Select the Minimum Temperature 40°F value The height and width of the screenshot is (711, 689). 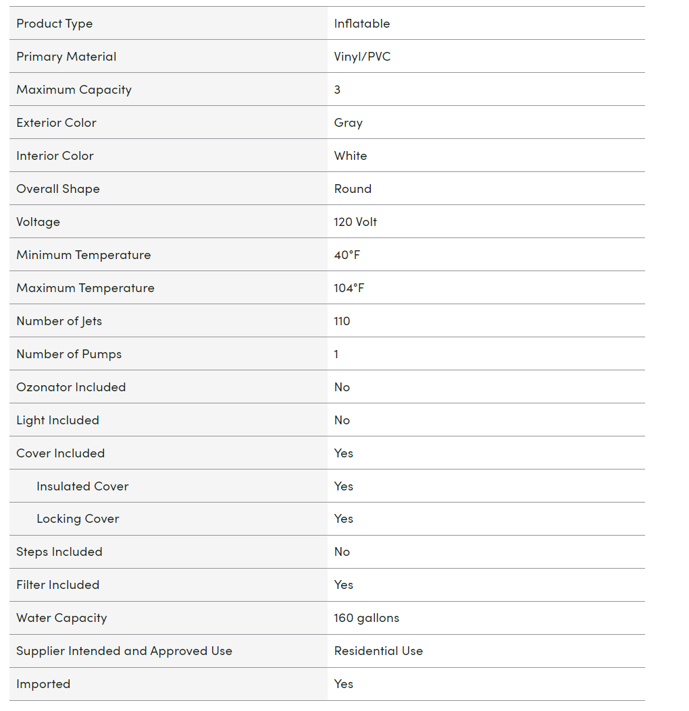click(x=347, y=255)
